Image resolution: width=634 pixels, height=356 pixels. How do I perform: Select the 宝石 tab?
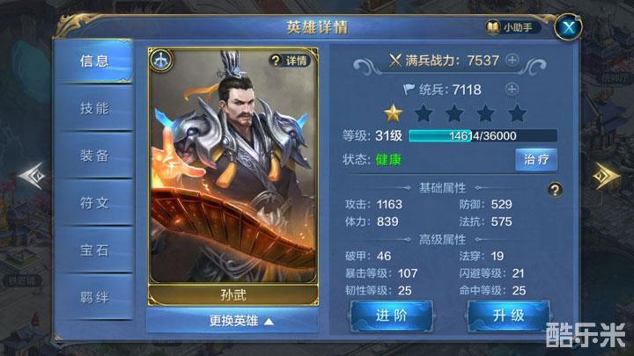pos(94,250)
